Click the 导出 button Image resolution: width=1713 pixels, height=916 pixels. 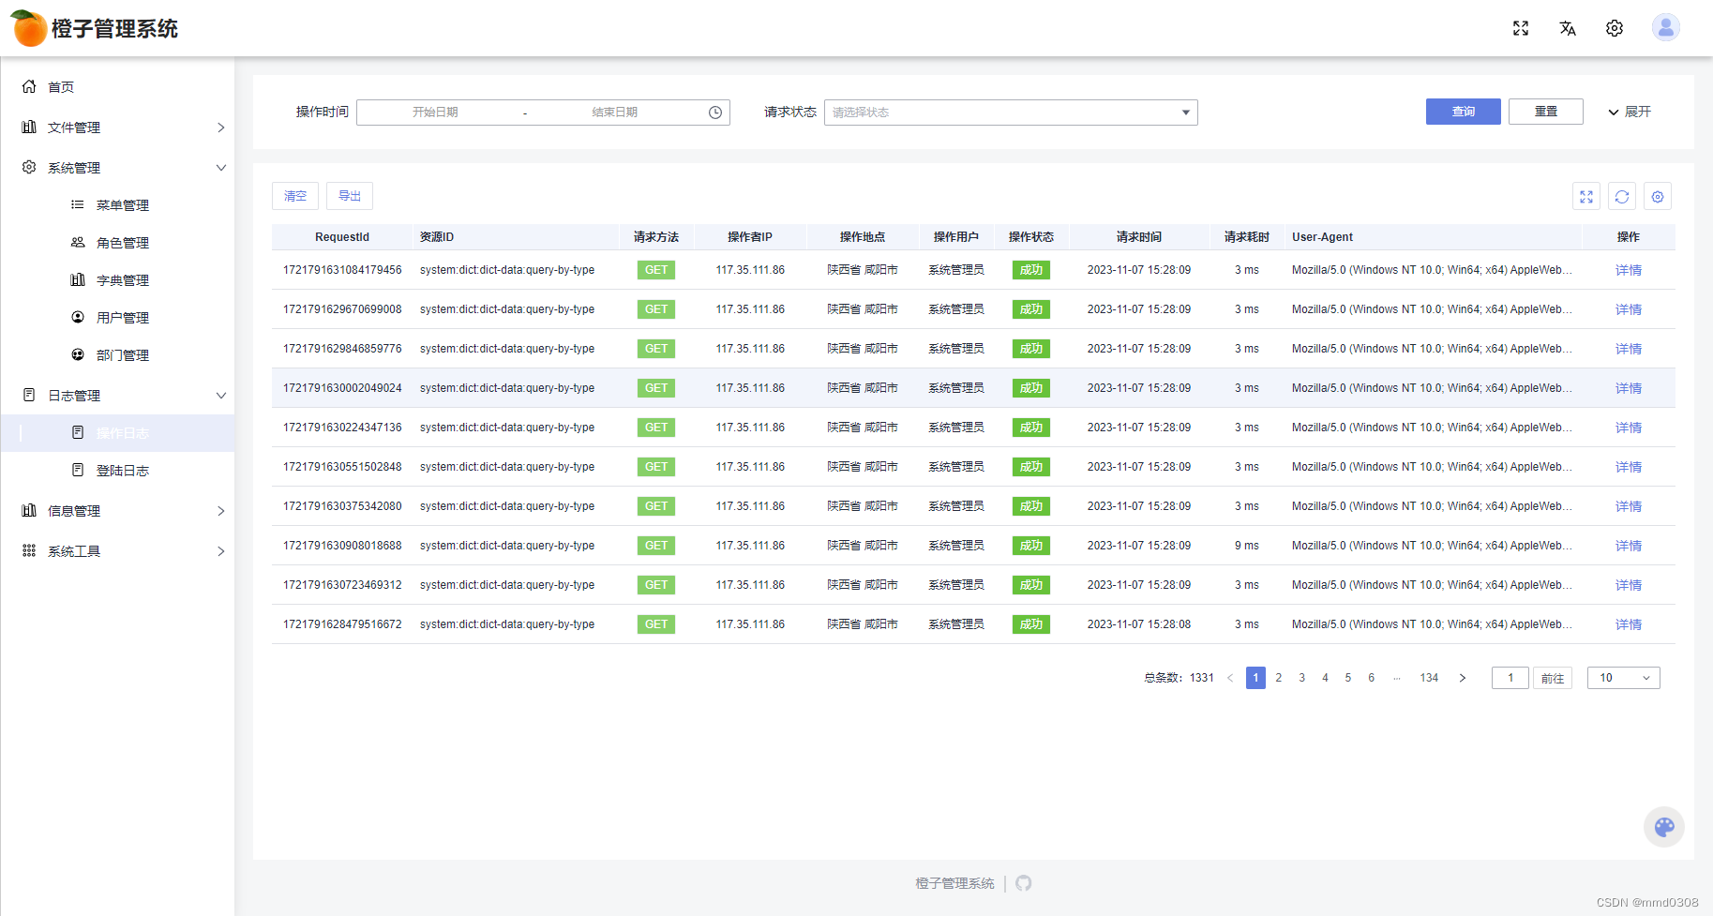(x=350, y=196)
